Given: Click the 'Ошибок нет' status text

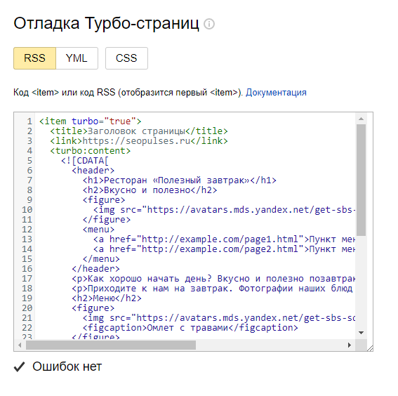Looking at the screenshot, I should (67, 367).
